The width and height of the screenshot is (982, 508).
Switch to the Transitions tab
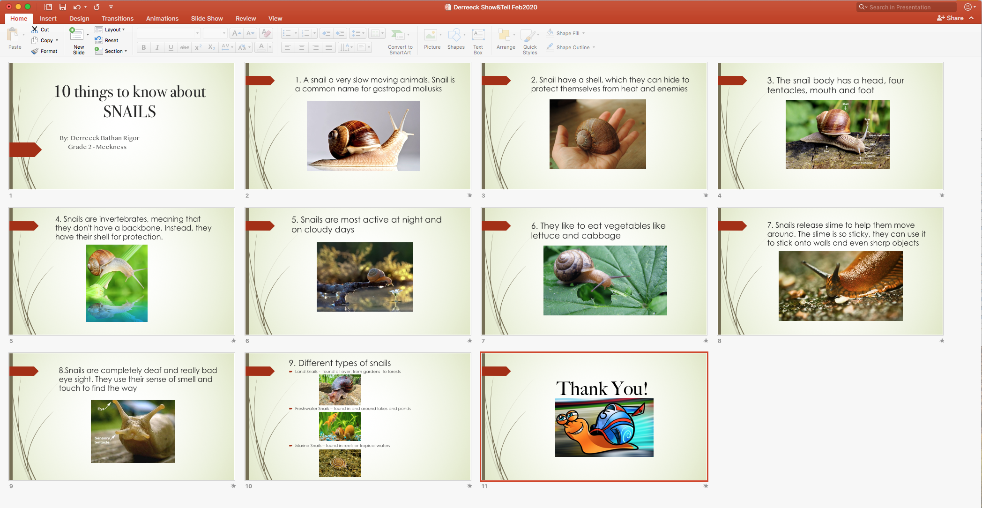[117, 18]
